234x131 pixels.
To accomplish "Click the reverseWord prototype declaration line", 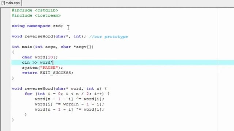I will pyautogui.click(x=49, y=36).
